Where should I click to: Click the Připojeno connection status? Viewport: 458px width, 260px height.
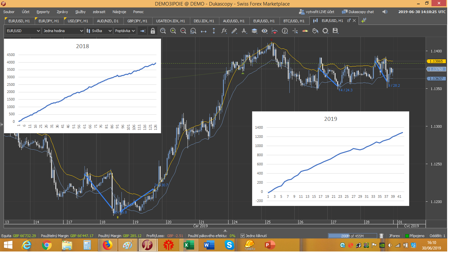tap(414, 236)
